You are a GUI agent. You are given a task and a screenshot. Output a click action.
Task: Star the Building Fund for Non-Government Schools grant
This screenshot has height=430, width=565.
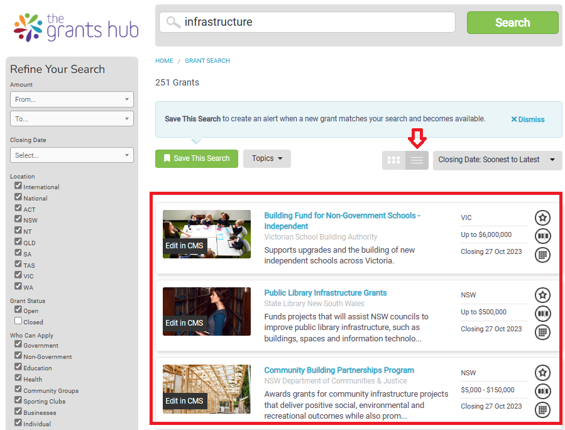click(x=542, y=218)
